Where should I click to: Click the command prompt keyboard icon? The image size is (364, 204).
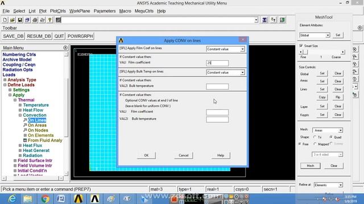point(58,20)
